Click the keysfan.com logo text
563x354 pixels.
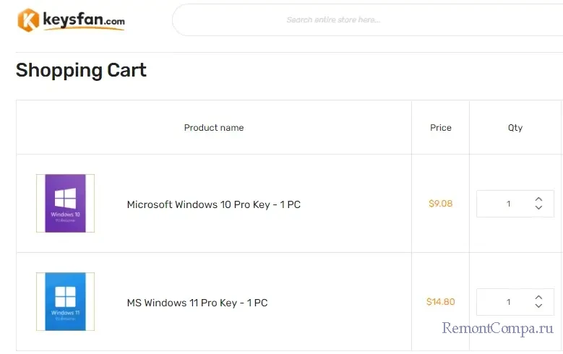tap(83, 20)
